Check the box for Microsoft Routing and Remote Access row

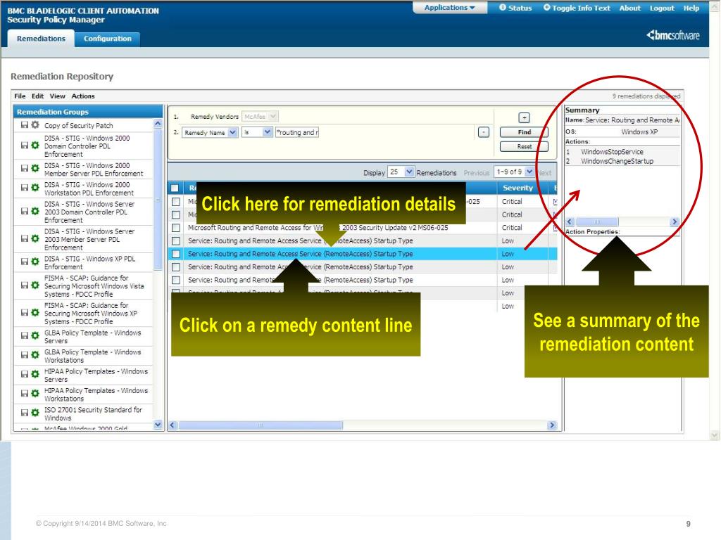click(175, 228)
